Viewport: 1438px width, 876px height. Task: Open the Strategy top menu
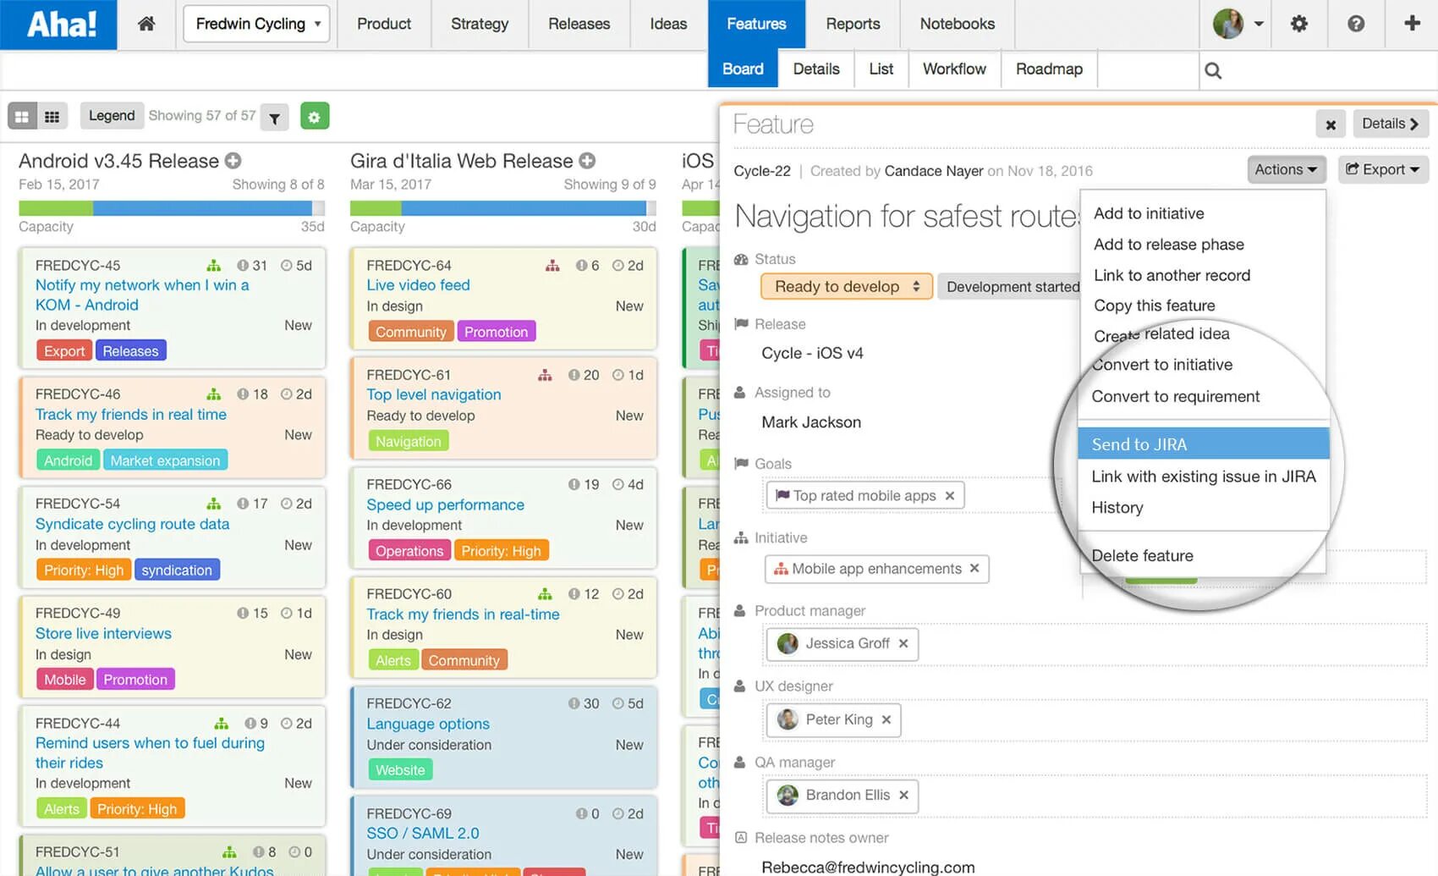[x=480, y=24]
